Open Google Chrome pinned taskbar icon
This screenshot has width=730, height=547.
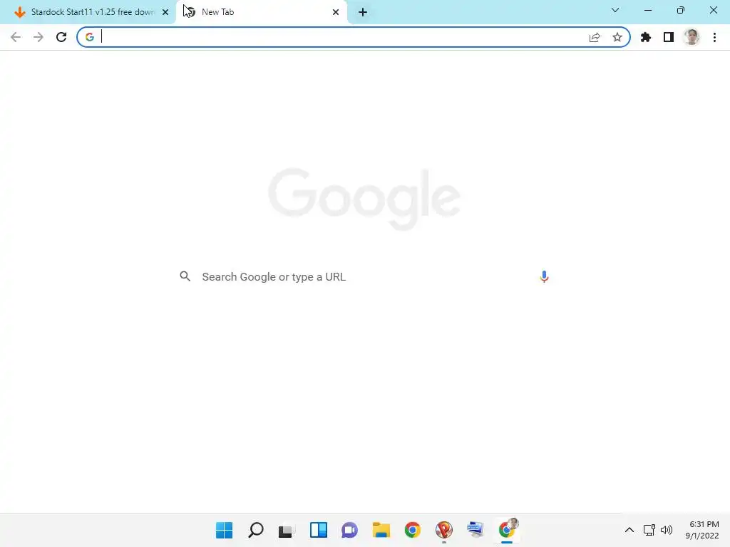pyautogui.click(x=413, y=530)
